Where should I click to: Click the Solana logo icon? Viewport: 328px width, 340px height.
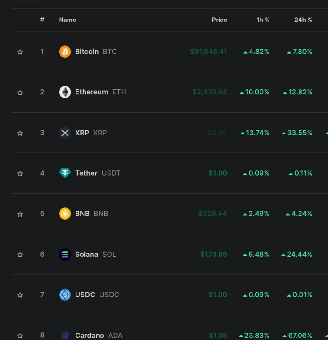coord(65,254)
